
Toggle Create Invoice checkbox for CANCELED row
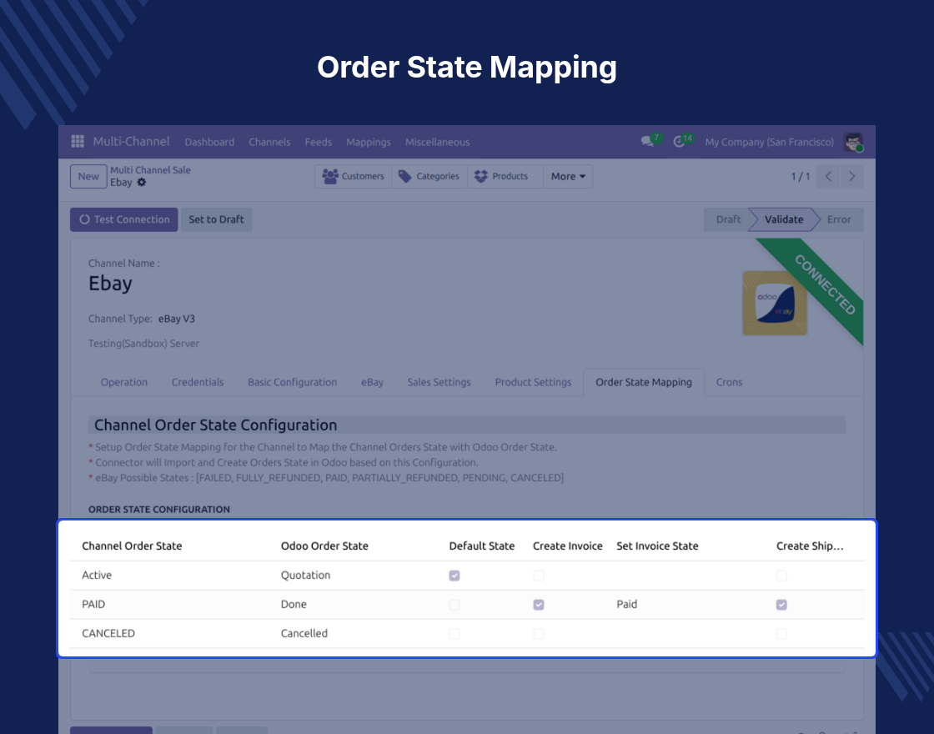click(x=539, y=634)
